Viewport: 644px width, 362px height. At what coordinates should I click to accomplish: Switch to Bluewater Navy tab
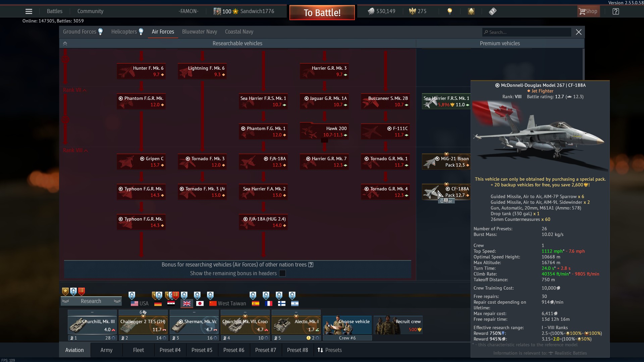[x=199, y=32]
